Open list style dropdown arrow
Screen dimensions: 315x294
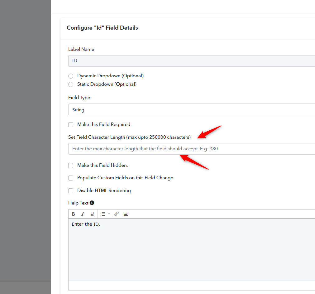point(109,214)
